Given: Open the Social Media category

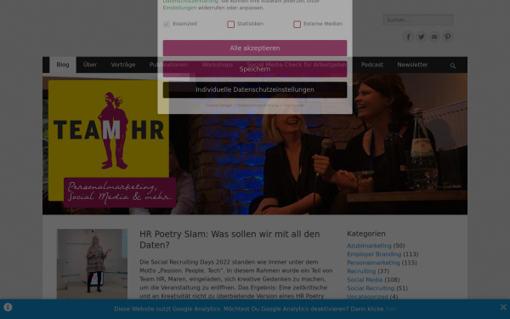Looking at the screenshot, I should (x=365, y=280).
